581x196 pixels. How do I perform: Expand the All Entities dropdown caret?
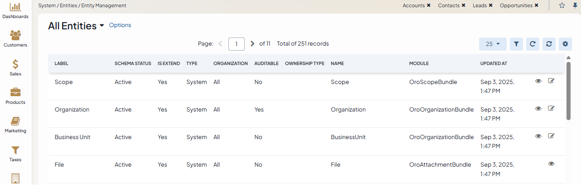(102, 26)
